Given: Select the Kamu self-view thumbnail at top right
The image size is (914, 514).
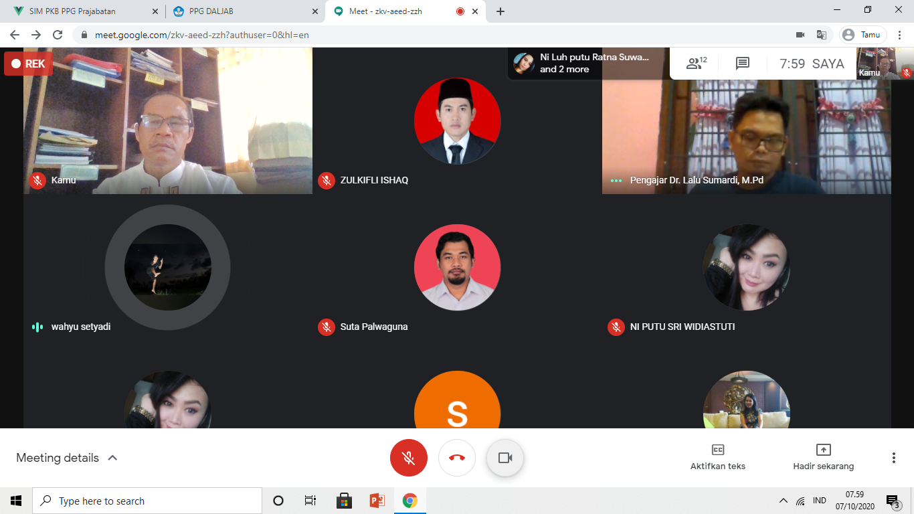Looking at the screenshot, I should tap(885, 64).
